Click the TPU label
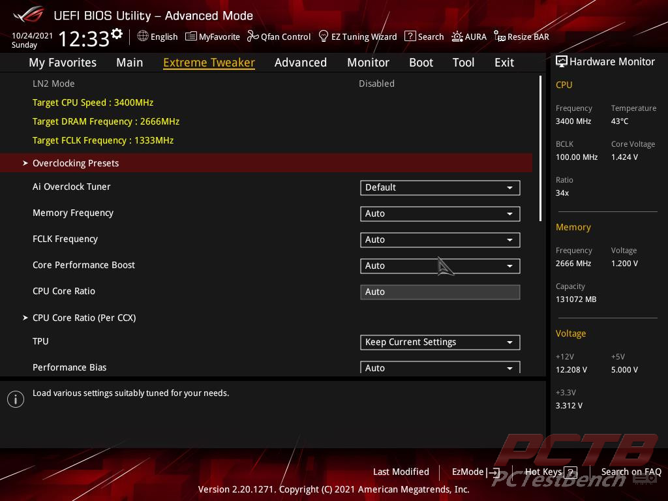The width and height of the screenshot is (668, 501). (40, 341)
